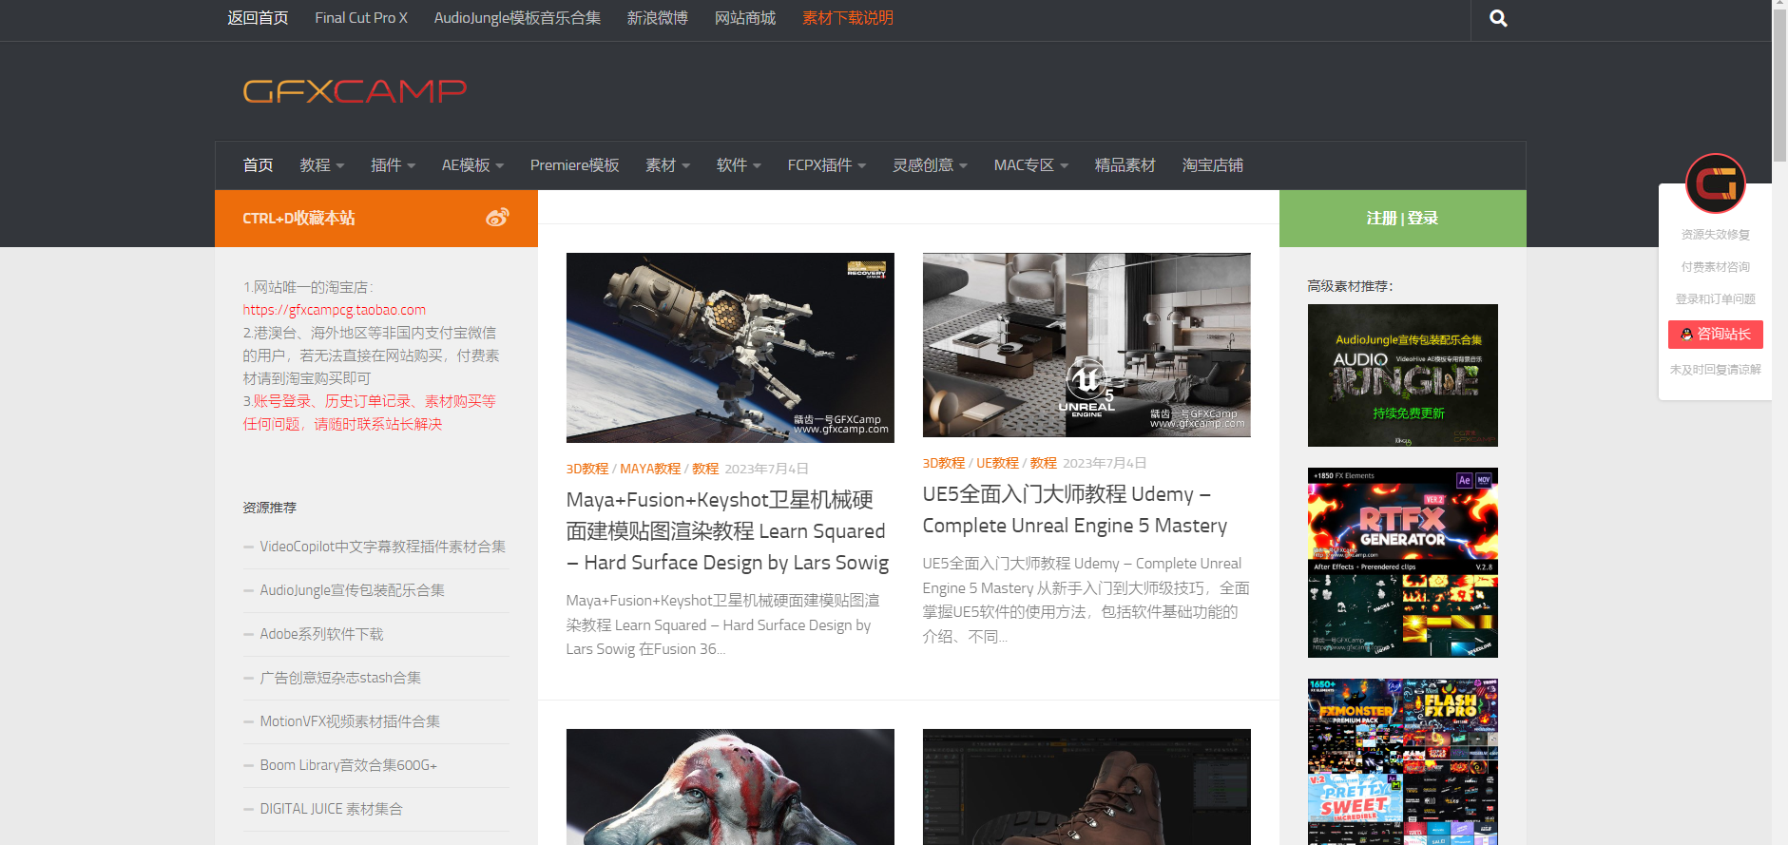Open the gfxcampcg.taobao.com link
The width and height of the screenshot is (1788, 845).
(335, 310)
